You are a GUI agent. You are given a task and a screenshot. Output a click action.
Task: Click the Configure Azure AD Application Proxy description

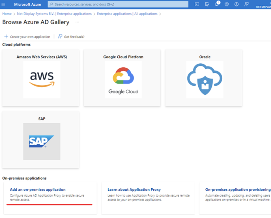47,197
